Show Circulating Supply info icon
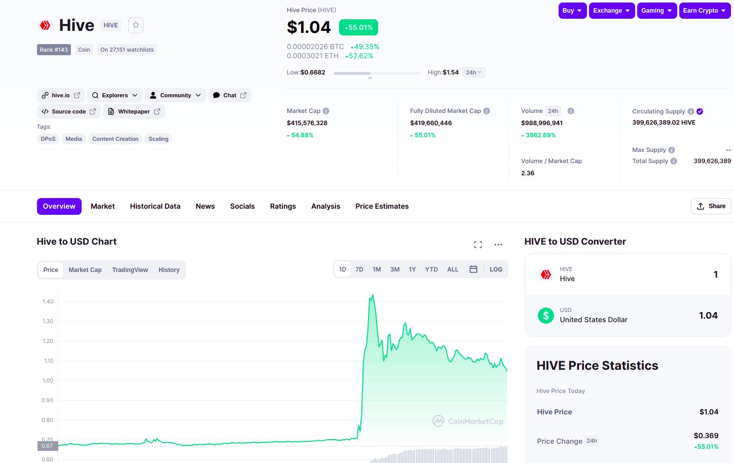 click(691, 111)
